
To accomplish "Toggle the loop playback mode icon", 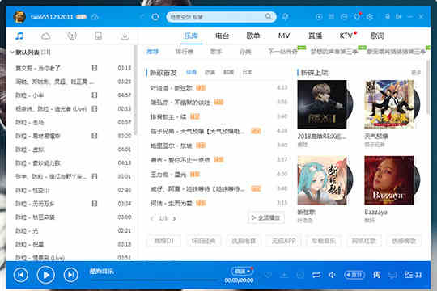I will 316,275.
